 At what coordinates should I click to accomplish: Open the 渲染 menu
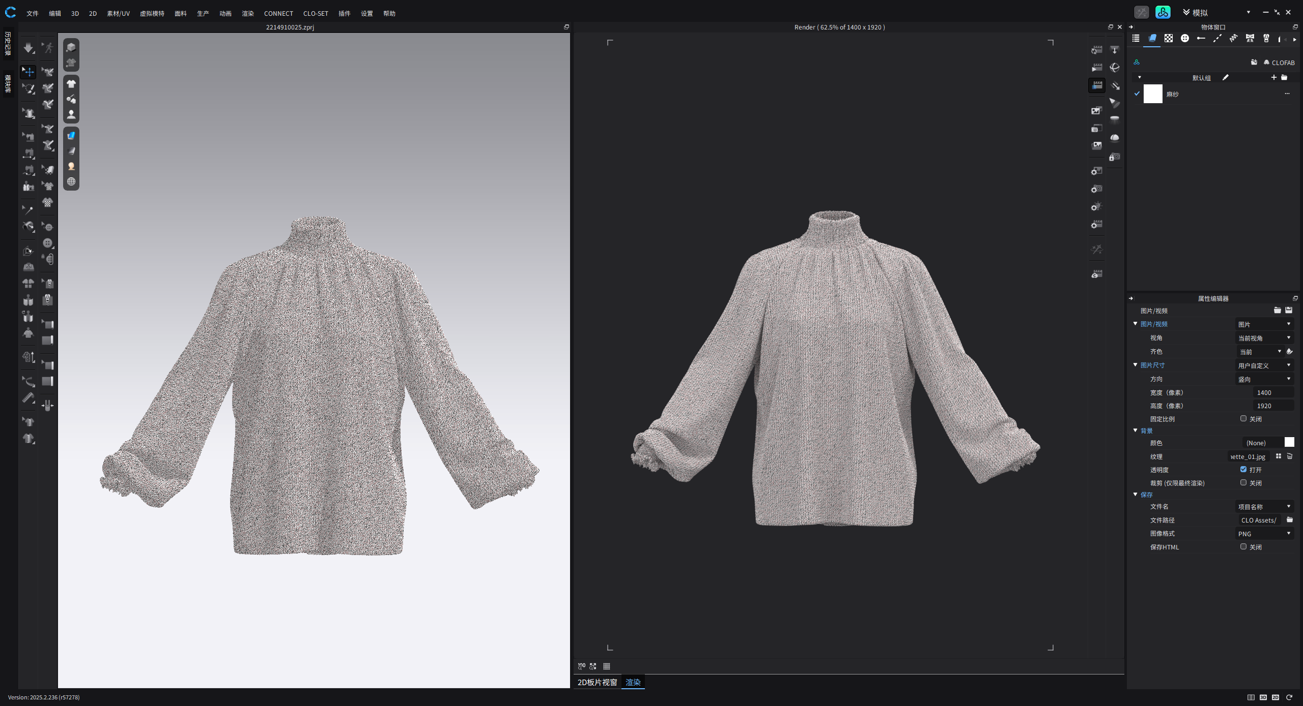click(x=247, y=14)
